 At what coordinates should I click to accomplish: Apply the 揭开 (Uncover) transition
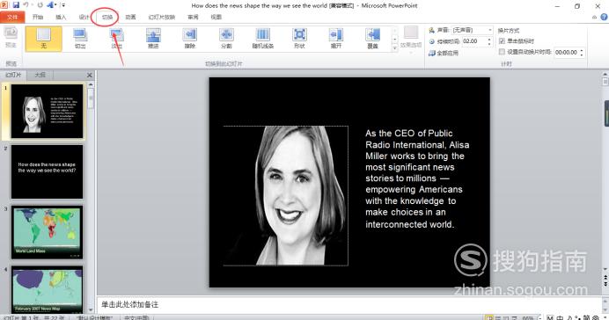click(336, 39)
